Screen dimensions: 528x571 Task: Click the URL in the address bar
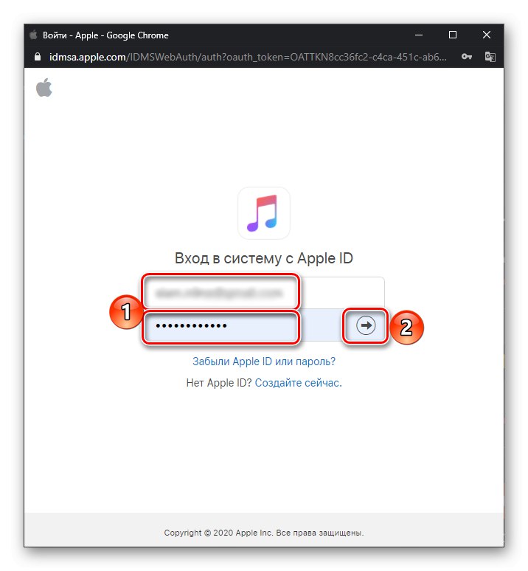(248, 57)
